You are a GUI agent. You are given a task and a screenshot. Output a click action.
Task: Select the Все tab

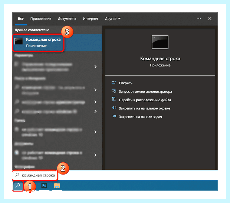coord(21,19)
